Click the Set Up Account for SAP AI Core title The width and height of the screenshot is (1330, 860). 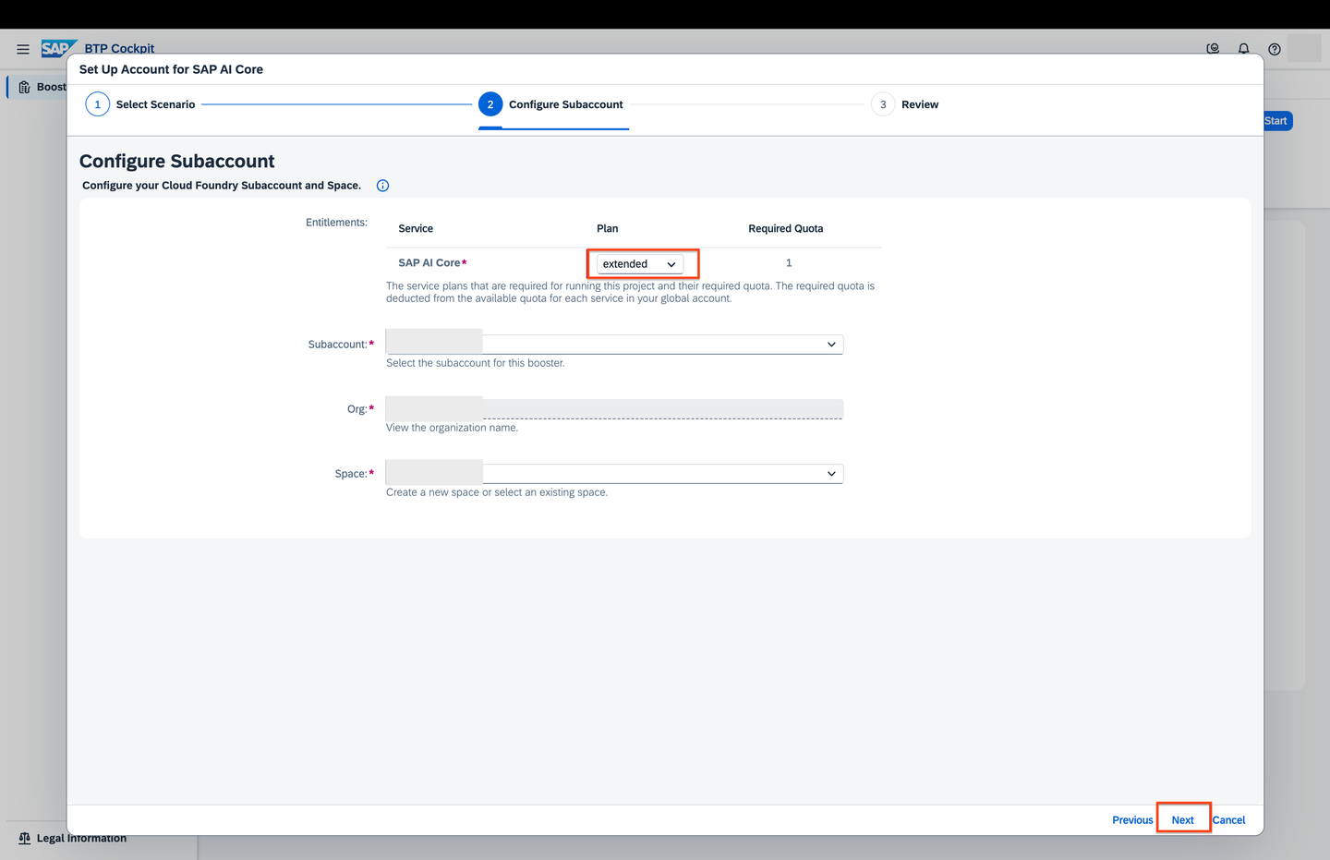pyautogui.click(x=171, y=69)
